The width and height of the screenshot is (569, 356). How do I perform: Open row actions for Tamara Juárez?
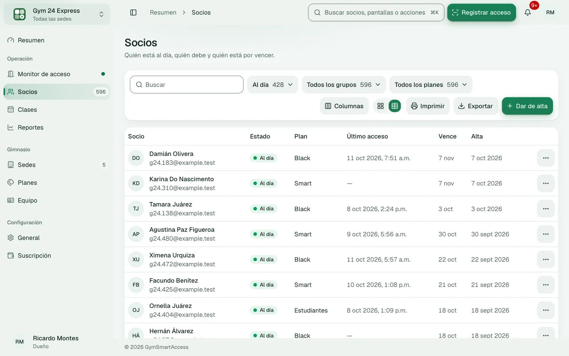pos(546,209)
